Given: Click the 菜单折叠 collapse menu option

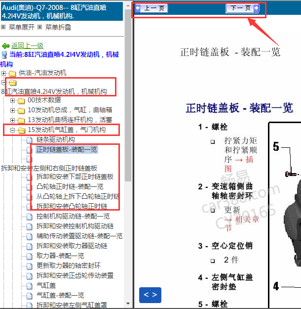Looking at the screenshot, I should click(58, 27).
